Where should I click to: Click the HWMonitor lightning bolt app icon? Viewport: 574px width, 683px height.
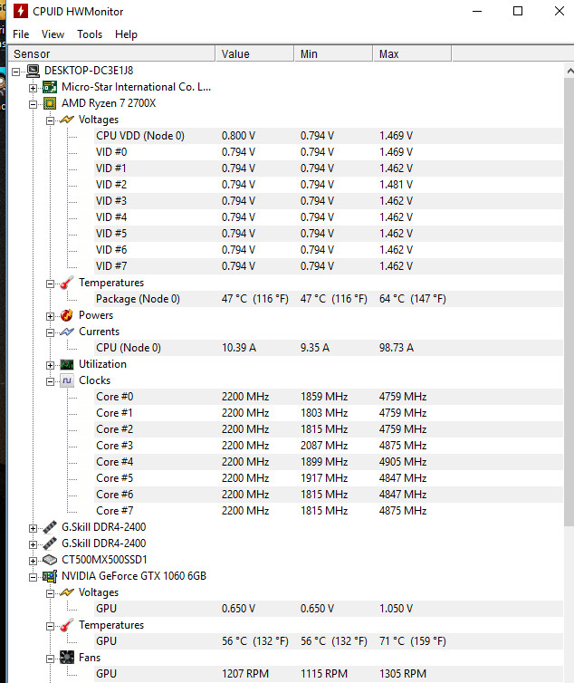click(x=21, y=11)
